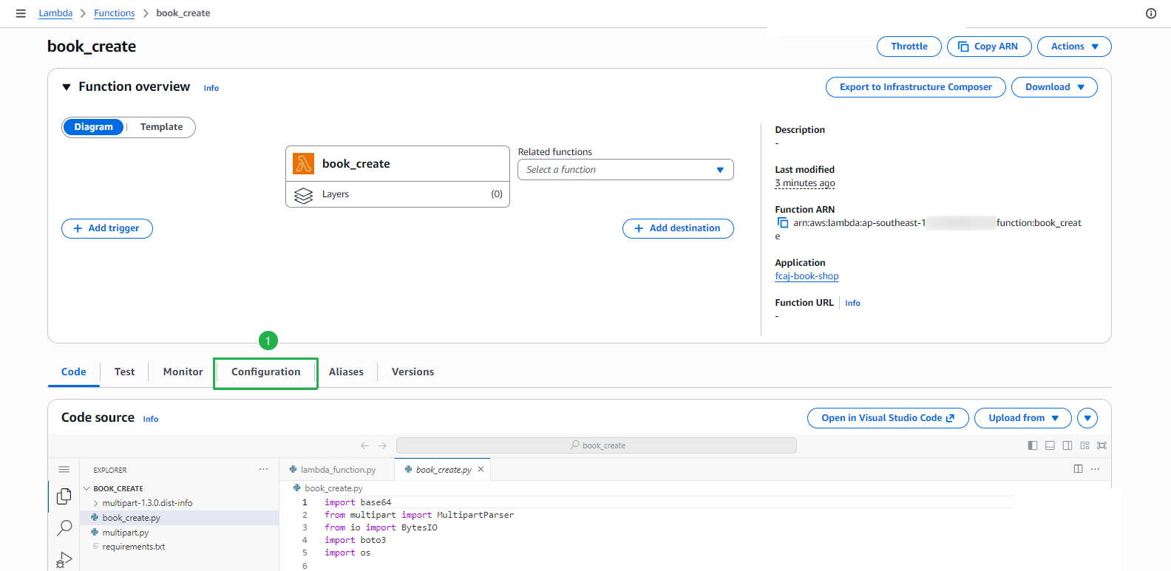
Task: Open the Explorer view in the activity bar
Action: 64,496
